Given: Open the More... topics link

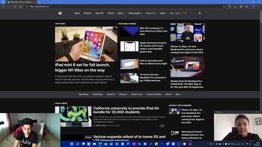Looking at the screenshot, I should (x=178, y=94).
